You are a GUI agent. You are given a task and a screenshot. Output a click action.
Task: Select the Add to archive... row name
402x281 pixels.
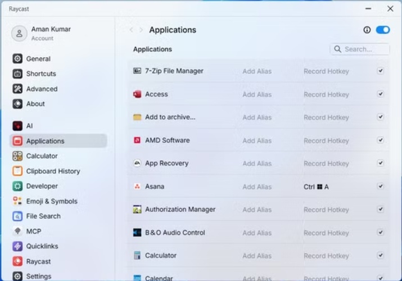(x=170, y=117)
